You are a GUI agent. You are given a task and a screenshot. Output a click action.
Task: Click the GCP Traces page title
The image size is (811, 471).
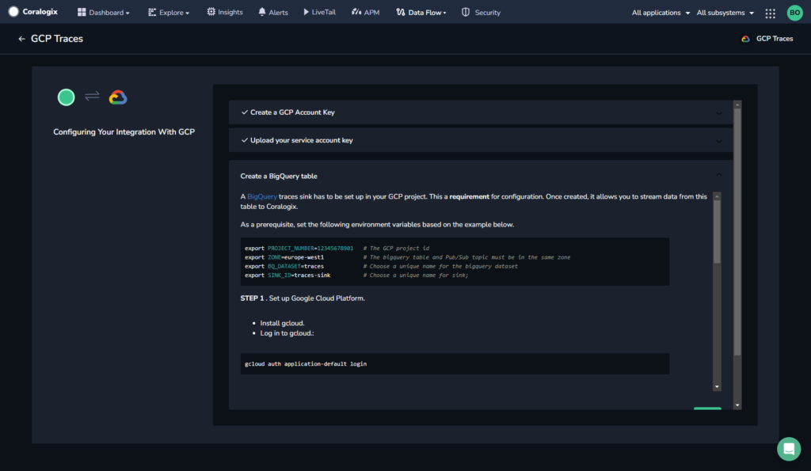57,39
